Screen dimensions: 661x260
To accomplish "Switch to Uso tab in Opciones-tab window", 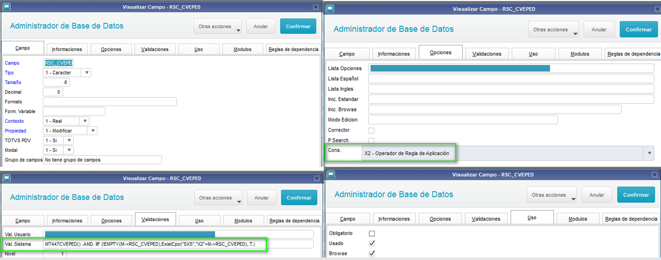I will [x=533, y=54].
